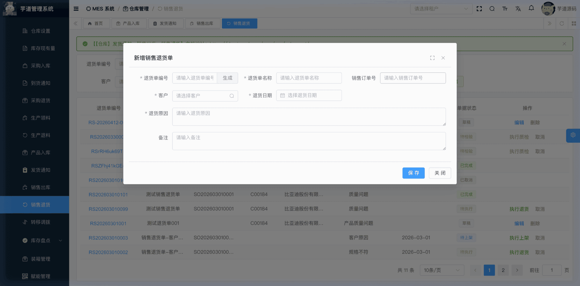The height and width of the screenshot is (286, 580).
Task: Dismiss the green notice banner
Action: point(564,44)
